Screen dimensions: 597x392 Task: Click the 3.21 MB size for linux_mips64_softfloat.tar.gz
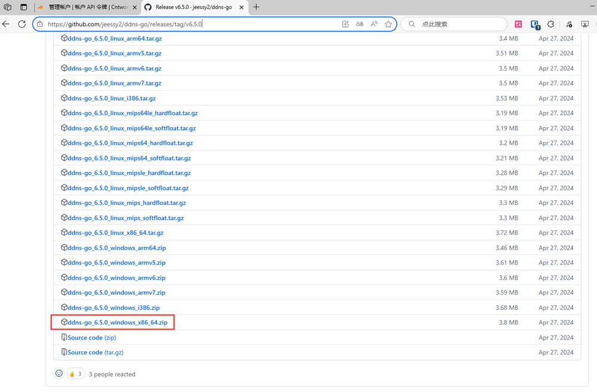[x=507, y=158]
